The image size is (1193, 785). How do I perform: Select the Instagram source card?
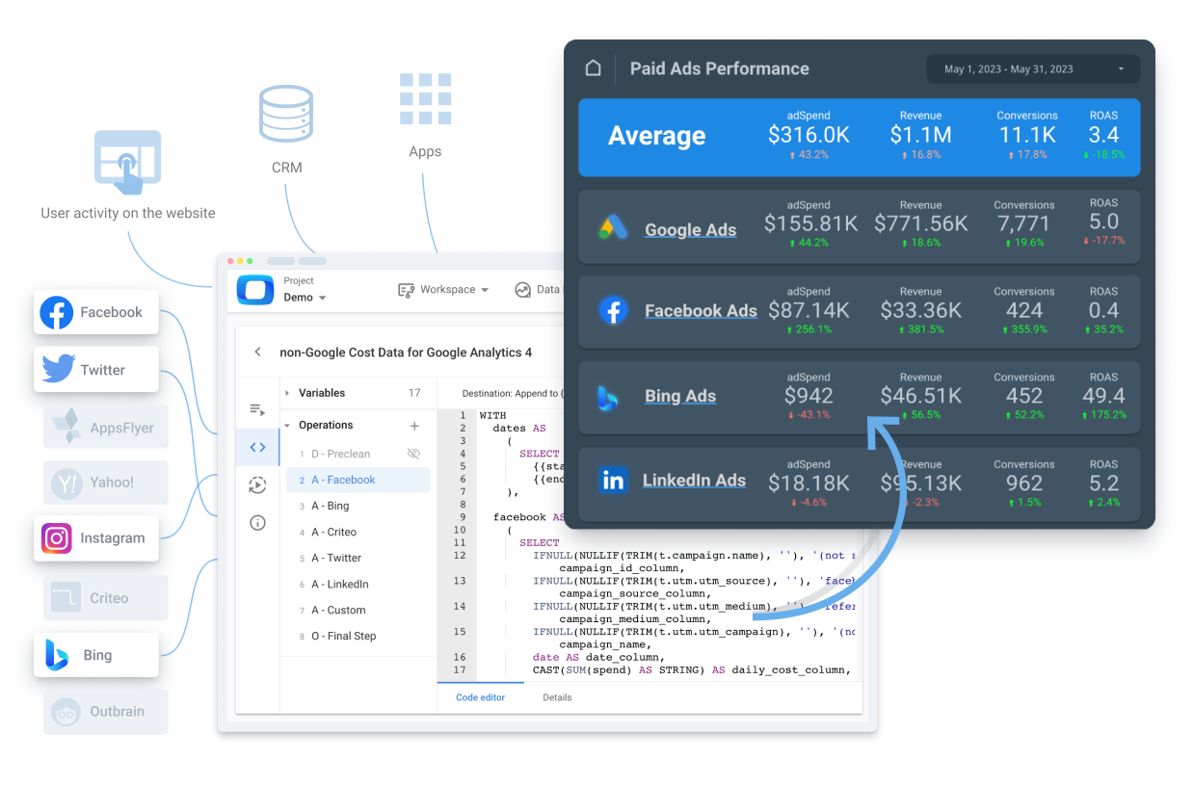click(96, 538)
